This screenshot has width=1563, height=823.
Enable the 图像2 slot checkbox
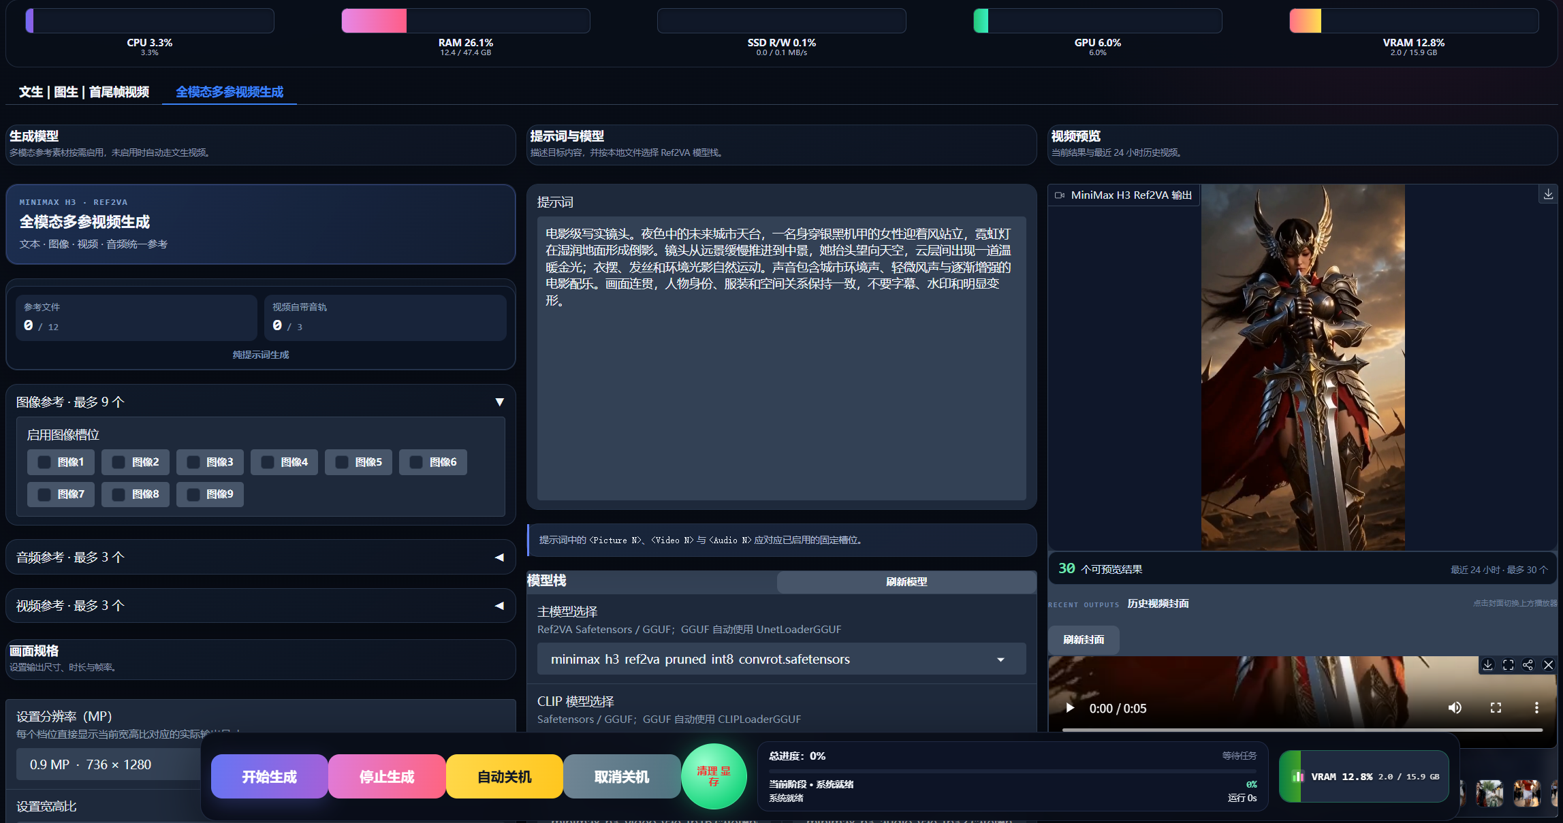coord(119,462)
